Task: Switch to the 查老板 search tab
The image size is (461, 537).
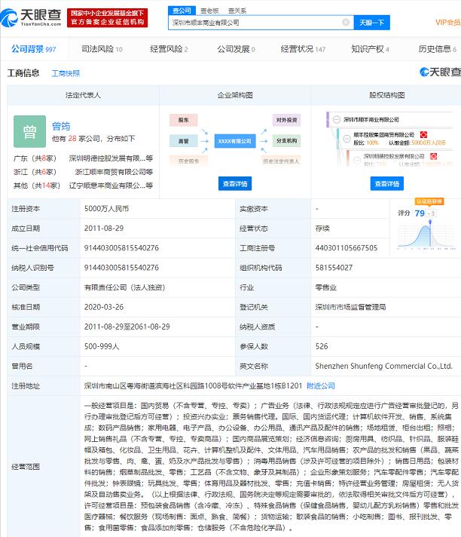Action: point(209,11)
